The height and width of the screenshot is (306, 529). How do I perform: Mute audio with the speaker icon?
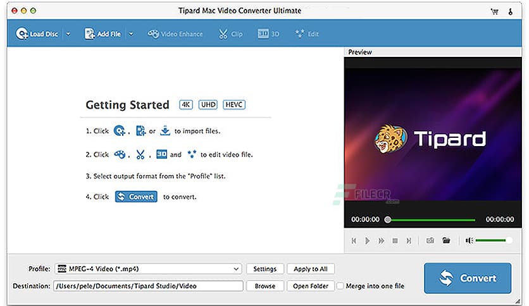[469, 240]
